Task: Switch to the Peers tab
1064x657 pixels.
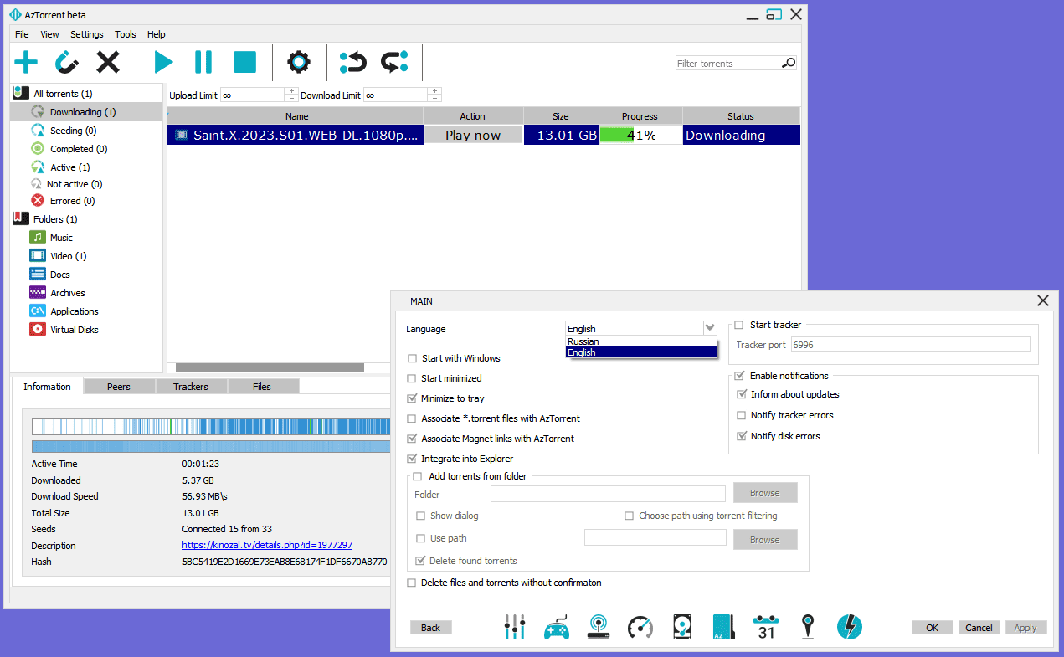Action: coord(119,387)
